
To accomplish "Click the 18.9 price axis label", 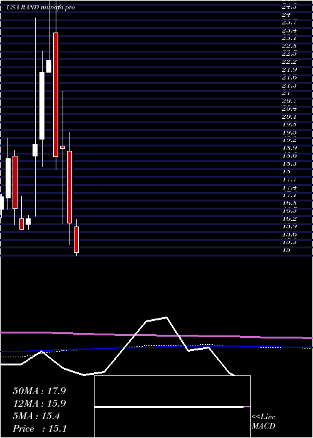I will pyautogui.click(x=290, y=148).
